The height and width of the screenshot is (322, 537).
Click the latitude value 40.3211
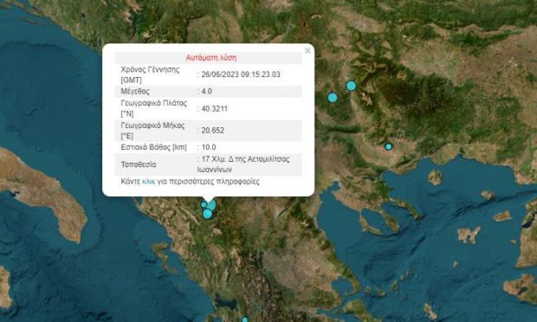215,109
